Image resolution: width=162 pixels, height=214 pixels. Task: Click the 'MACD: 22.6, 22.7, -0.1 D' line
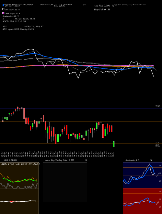[14, 21]
